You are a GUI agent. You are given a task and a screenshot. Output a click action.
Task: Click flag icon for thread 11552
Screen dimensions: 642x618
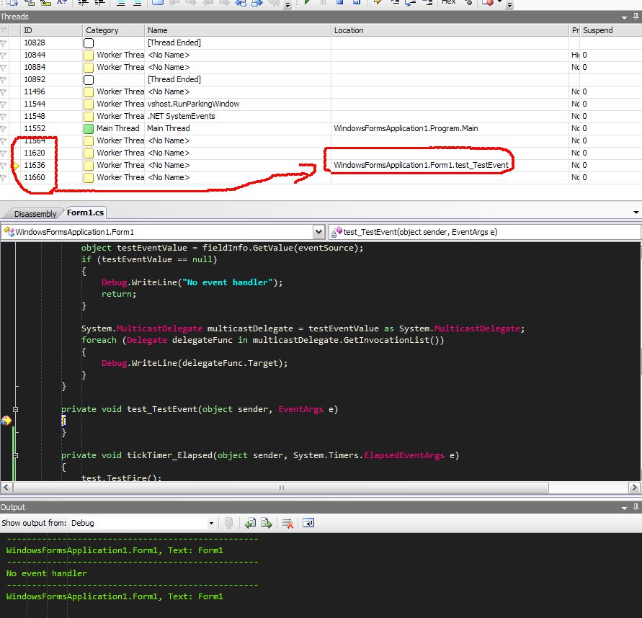(x=4, y=128)
